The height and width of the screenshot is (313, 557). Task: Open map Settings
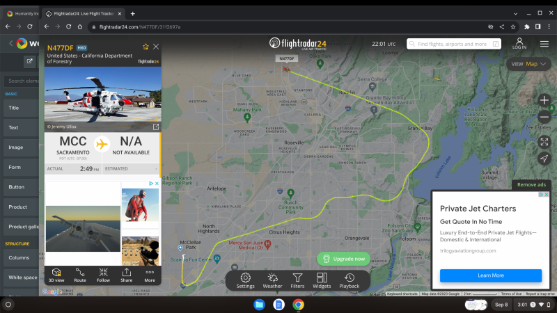tap(246, 280)
